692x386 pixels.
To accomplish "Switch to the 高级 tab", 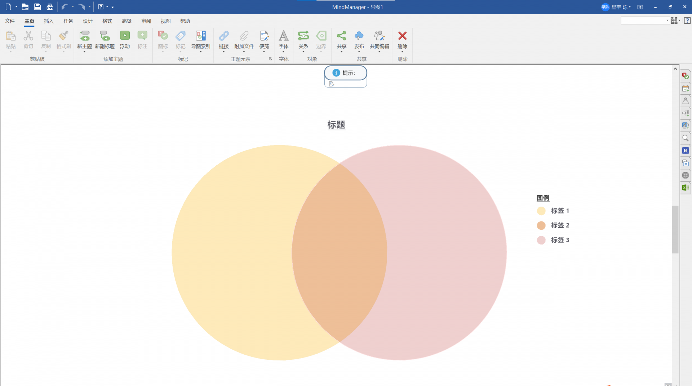I will (127, 21).
